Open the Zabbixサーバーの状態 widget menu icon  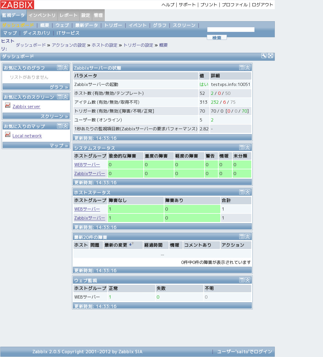coord(242,67)
